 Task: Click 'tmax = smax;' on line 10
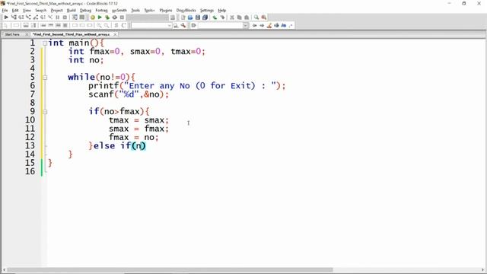point(138,120)
